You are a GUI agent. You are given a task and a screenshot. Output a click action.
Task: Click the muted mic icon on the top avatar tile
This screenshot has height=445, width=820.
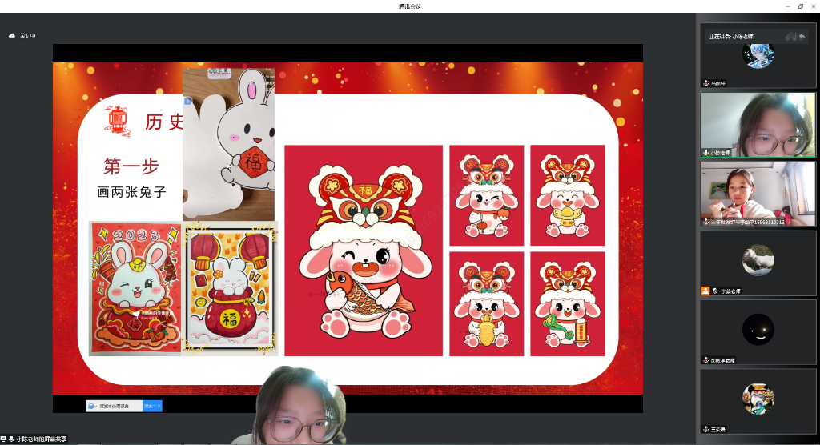pos(705,82)
